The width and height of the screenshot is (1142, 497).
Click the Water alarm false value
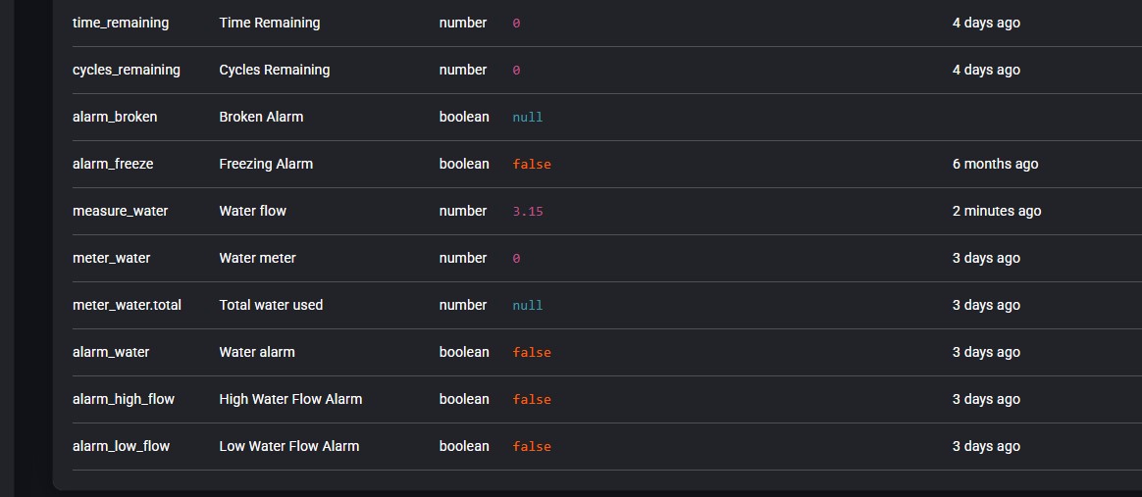tap(531, 353)
